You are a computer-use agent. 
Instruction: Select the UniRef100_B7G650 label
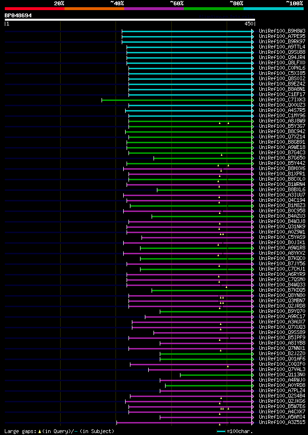tap(282, 158)
